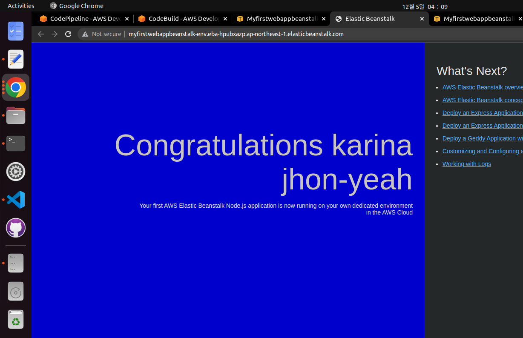
Task: Open the Settings gear dock icon
Action: point(16,172)
